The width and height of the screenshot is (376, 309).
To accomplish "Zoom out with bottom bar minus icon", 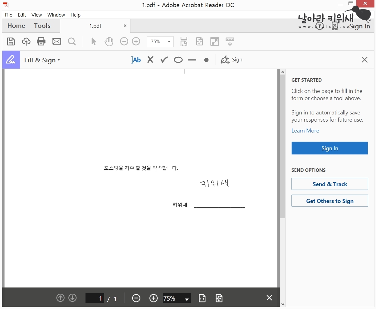I will point(136,298).
